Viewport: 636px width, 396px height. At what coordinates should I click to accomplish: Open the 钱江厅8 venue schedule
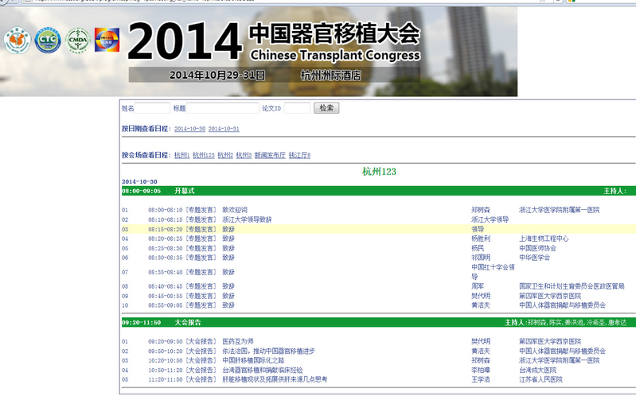pyautogui.click(x=299, y=155)
